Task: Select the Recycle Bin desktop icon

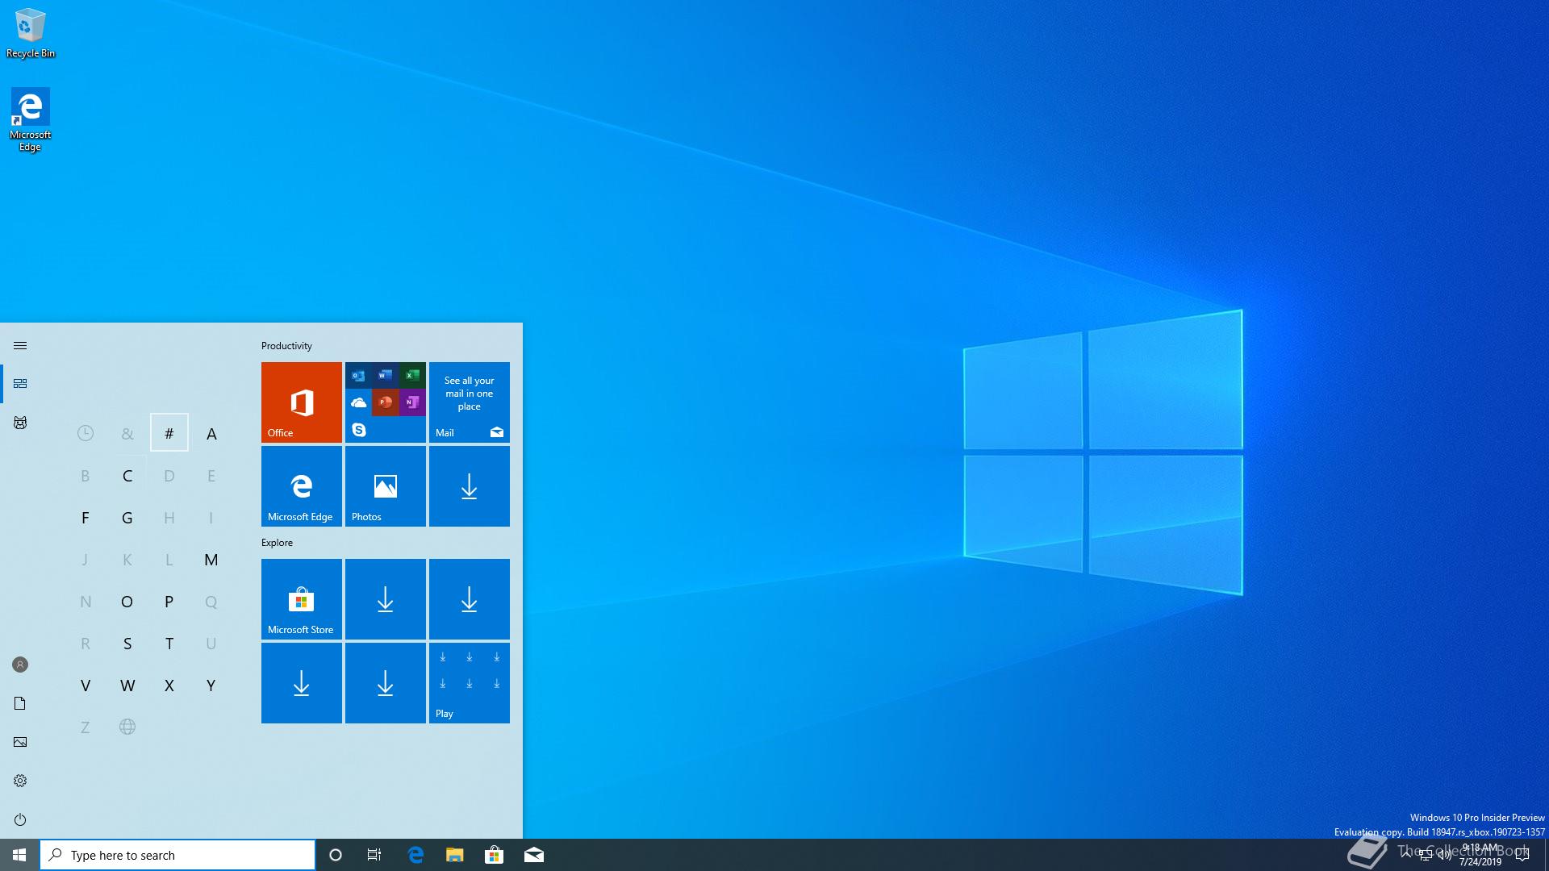Action: (x=31, y=33)
